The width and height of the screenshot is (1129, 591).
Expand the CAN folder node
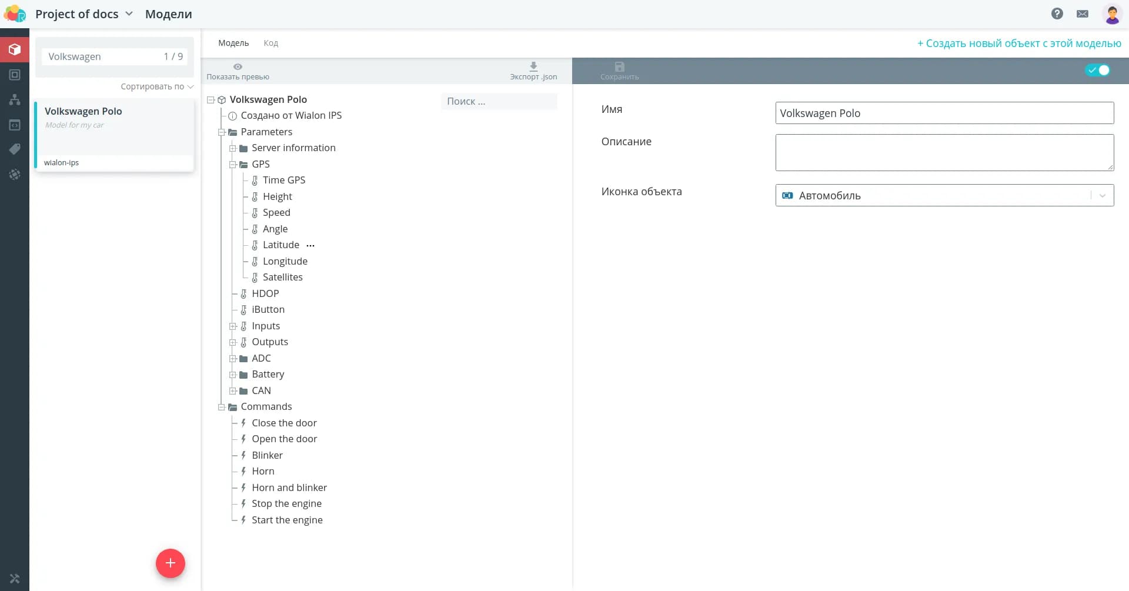233,391
